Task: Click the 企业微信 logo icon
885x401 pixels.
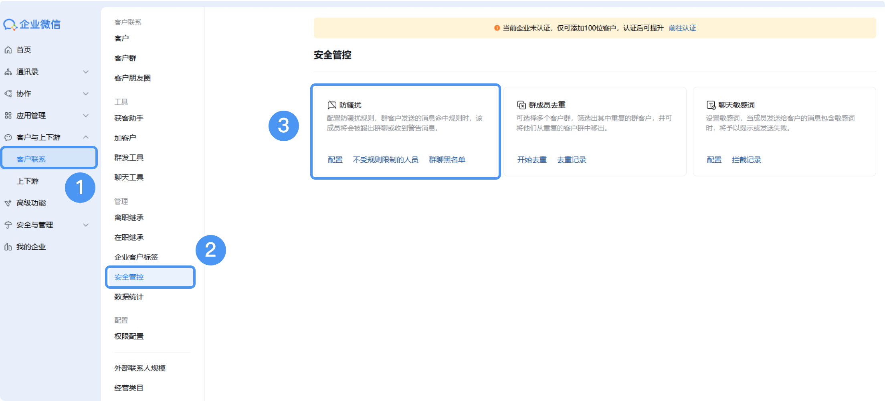Action: 10,25
